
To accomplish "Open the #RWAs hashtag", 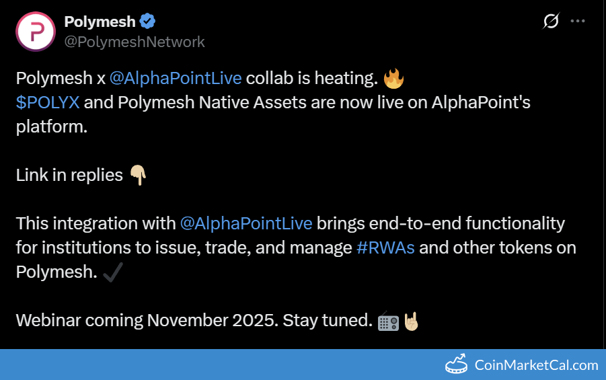I will 385,248.
